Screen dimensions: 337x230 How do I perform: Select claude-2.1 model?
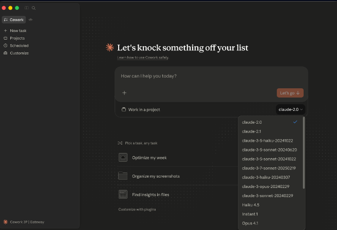(270, 131)
